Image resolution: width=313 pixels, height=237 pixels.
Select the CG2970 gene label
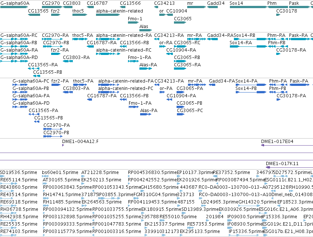pyautogui.click(x=51, y=3)
